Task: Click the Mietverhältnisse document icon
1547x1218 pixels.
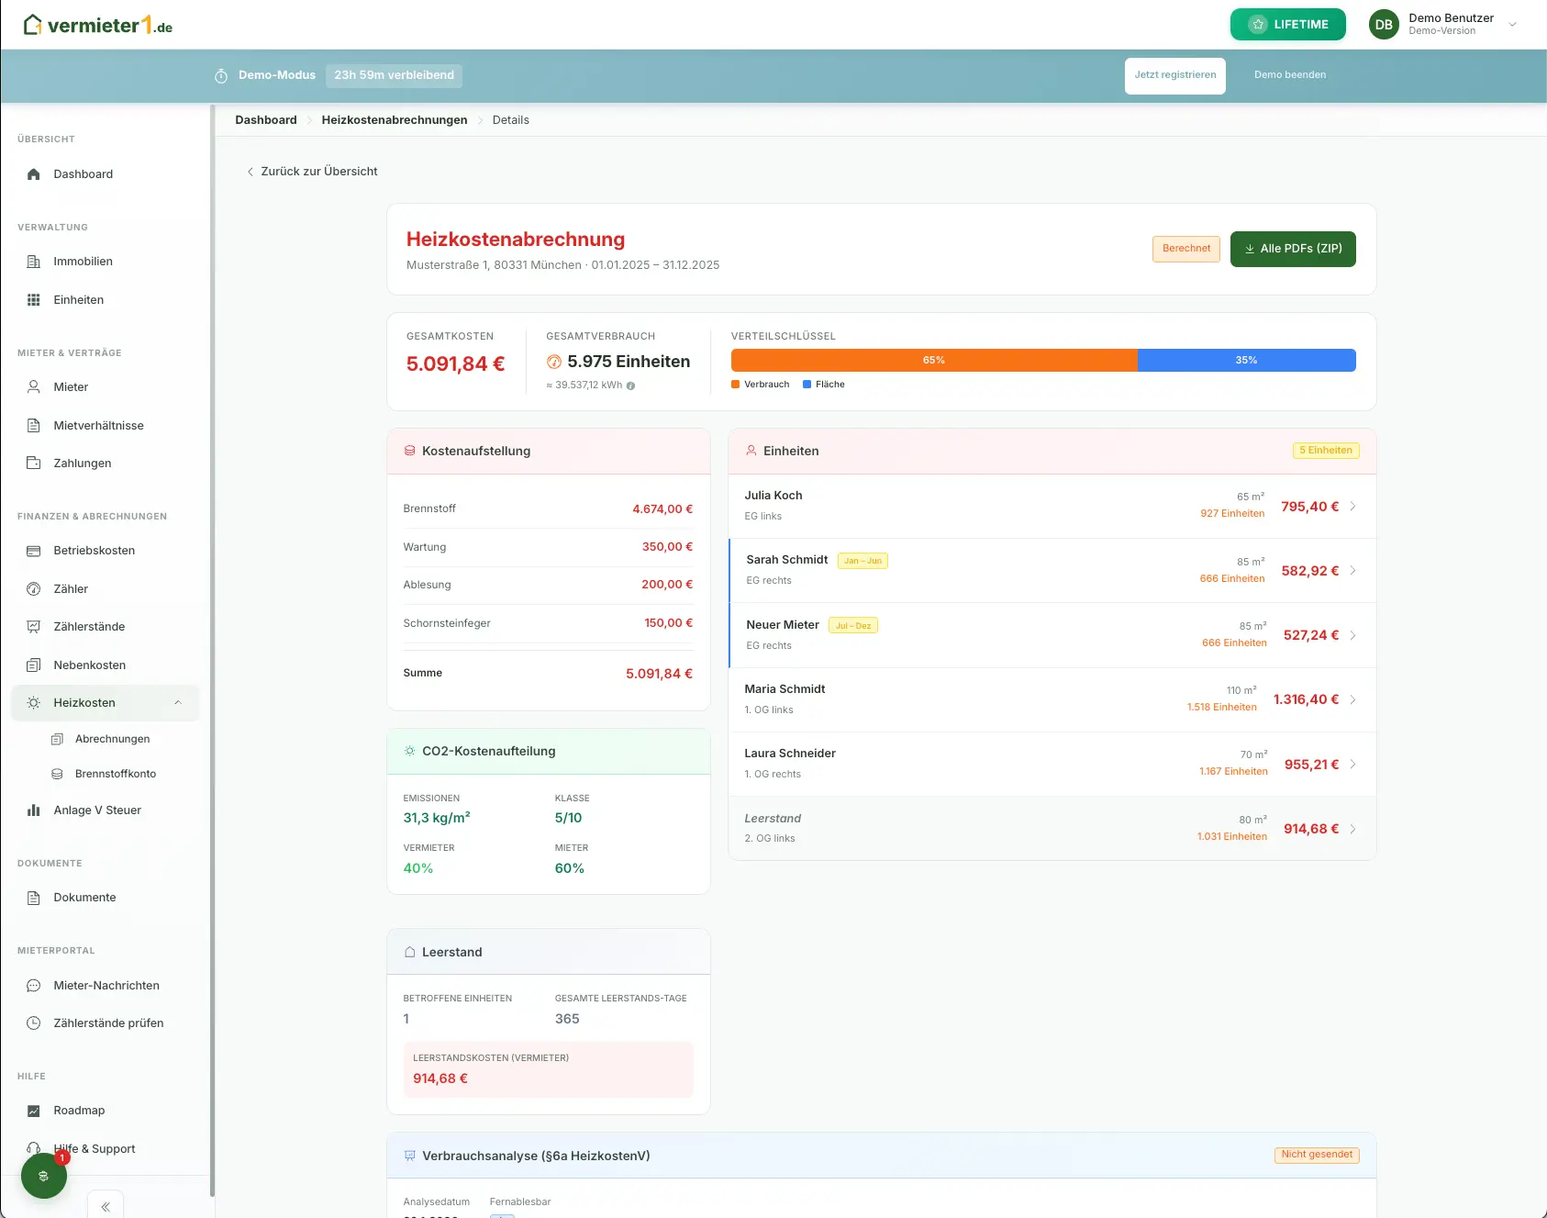Action: 34,426
